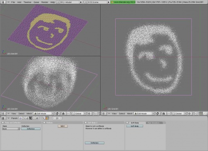Open Mesh menu in right 3D header
The height and width of the screenshot is (151, 208).
[130, 113]
